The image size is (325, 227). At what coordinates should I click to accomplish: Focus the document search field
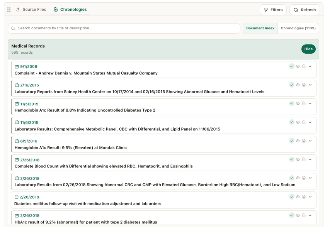tap(124, 28)
